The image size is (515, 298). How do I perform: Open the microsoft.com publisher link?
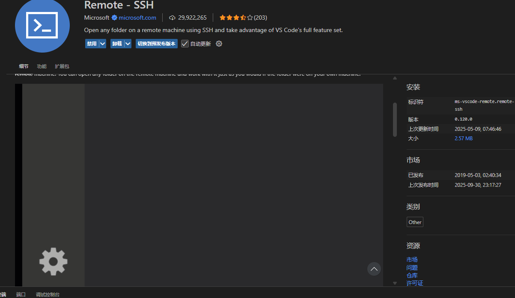pos(137,18)
